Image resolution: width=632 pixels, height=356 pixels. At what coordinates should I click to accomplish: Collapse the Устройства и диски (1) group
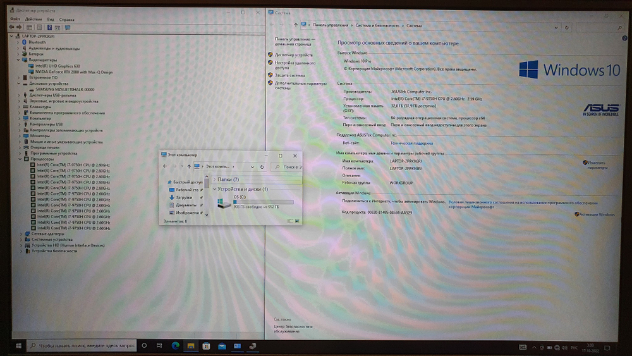click(x=214, y=189)
